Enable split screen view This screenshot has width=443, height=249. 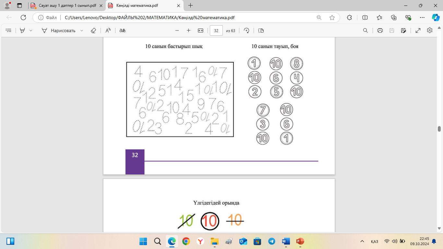365,18
